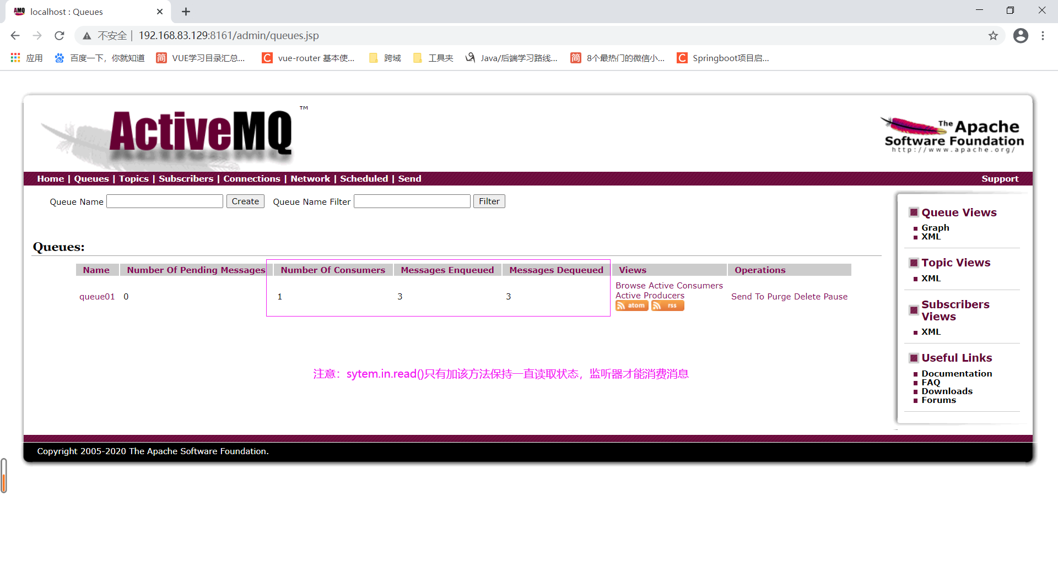Image resolution: width=1058 pixels, height=567 pixels.
Task: Reload the page with the refresh icon
Action: 60,35
